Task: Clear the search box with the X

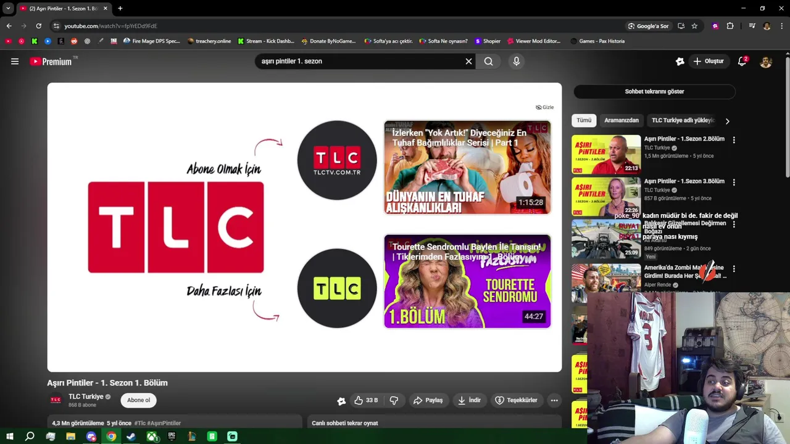Action: coord(468,61)
